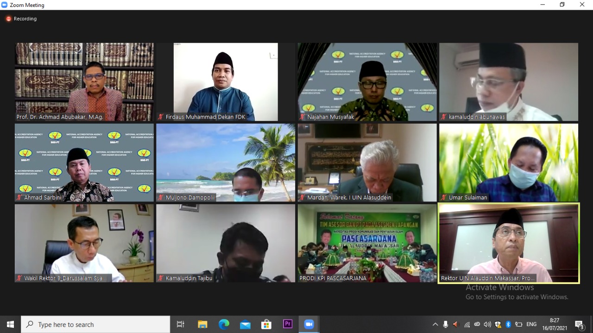Open the Zoom app icon on the taskbar
This screenshot has height=333, width=593.
(x=309, y=324)
